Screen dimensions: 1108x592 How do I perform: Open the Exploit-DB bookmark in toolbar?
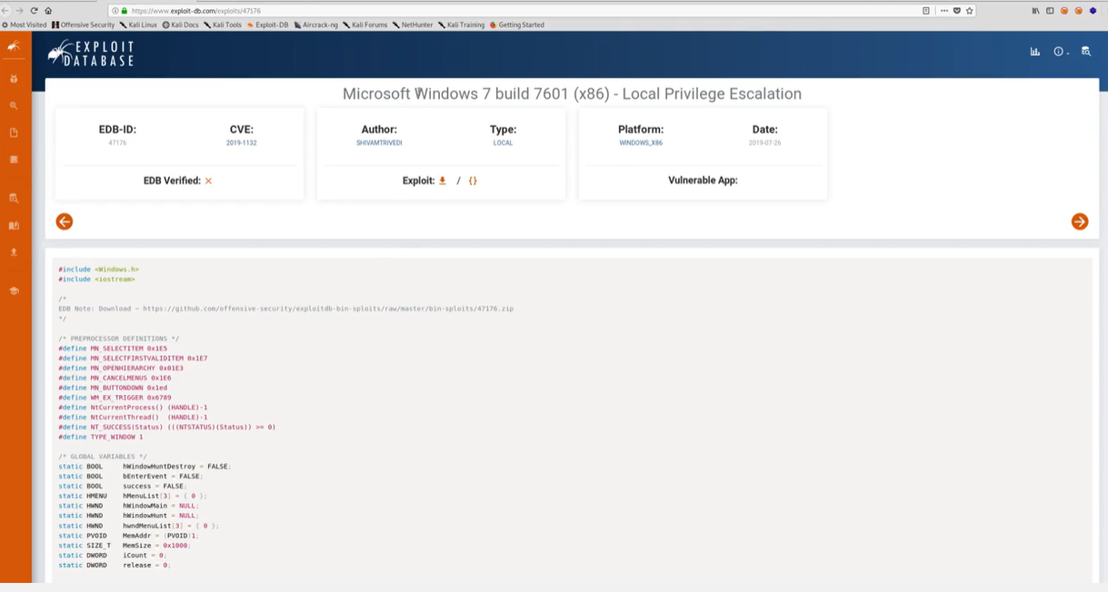coord(267,25)
